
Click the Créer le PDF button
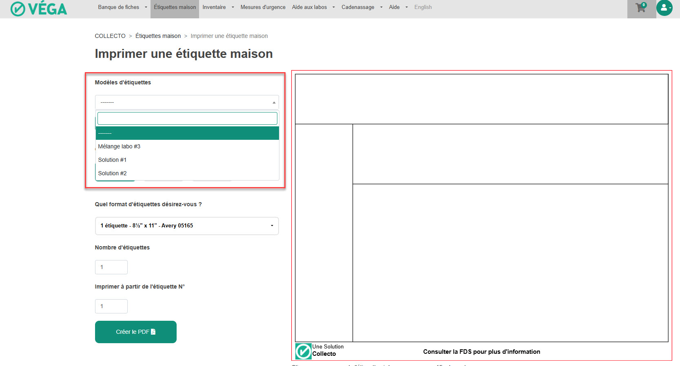135,332
